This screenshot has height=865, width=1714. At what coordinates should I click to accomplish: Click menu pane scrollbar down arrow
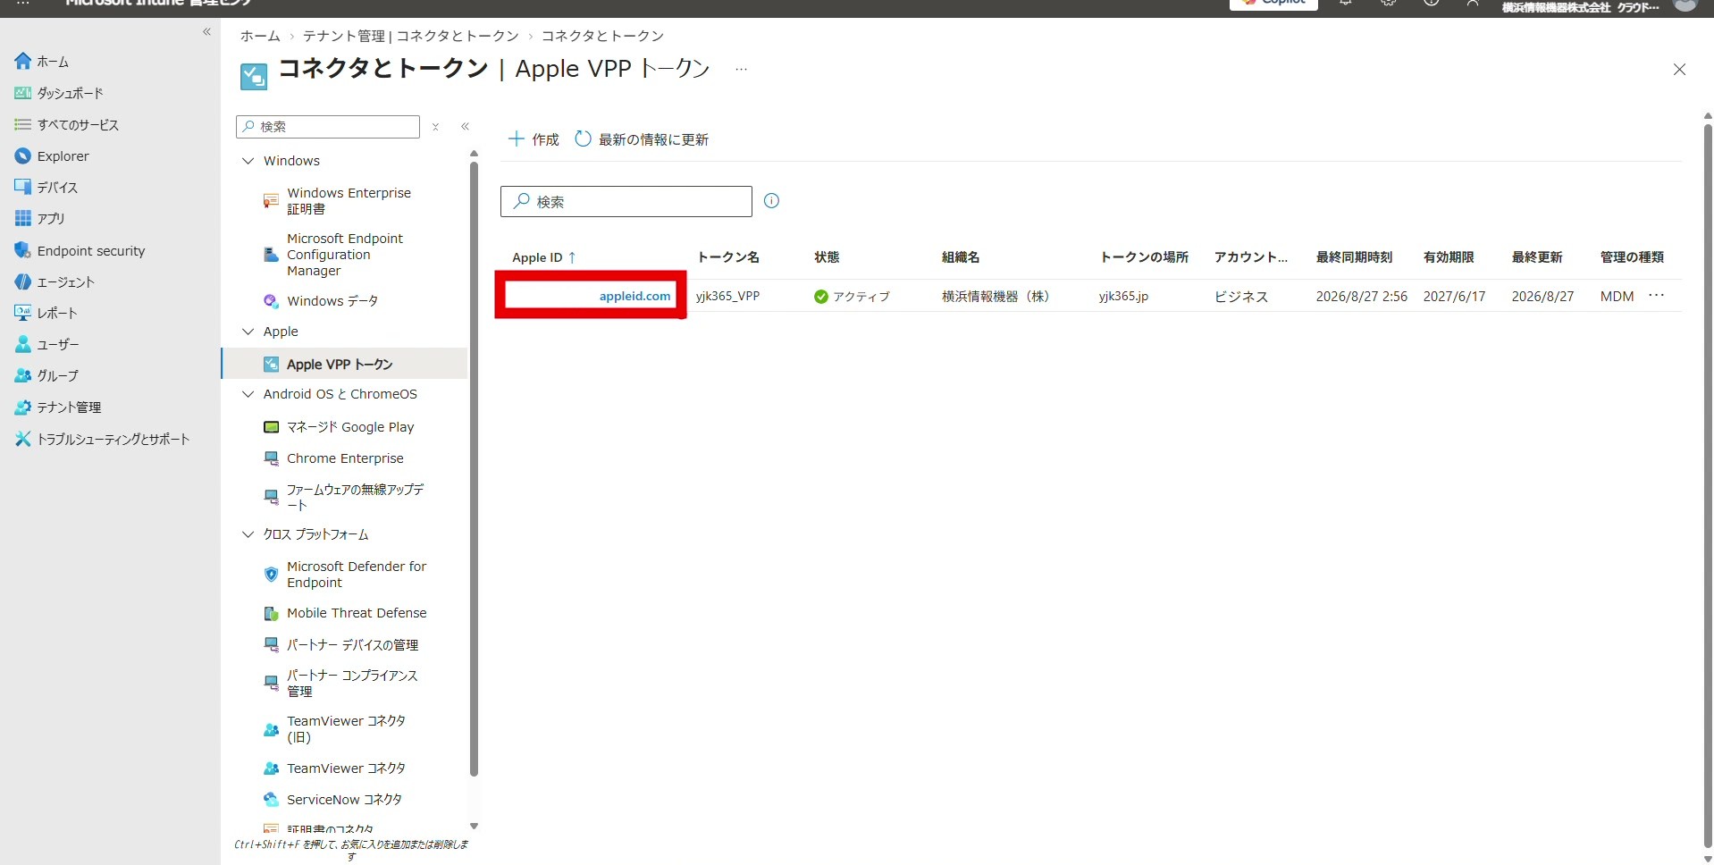(x=474, y=826)
